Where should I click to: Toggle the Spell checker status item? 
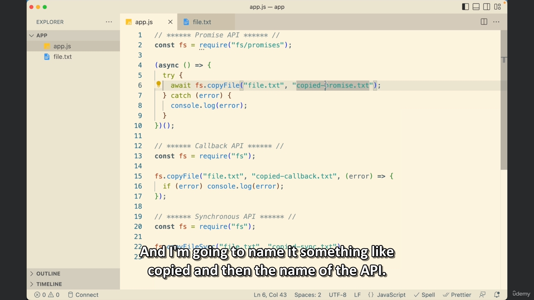point(424,295)
